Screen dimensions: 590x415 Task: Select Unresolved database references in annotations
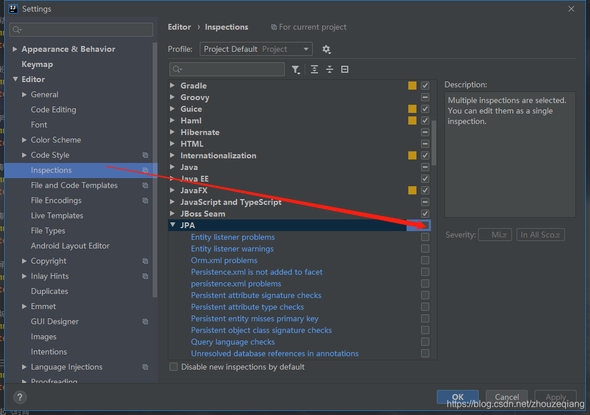point(275,354)
